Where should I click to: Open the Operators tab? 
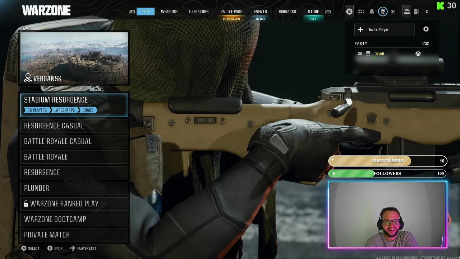pos(199,12)
